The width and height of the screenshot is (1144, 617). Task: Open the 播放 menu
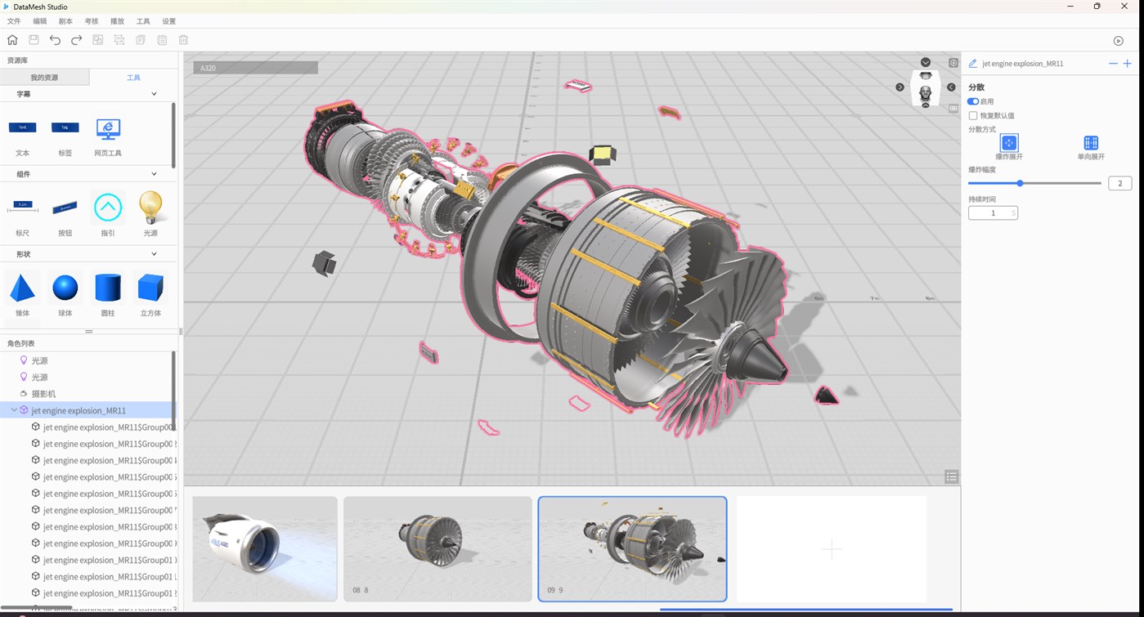pyautogui.click(x=117, y=21)
